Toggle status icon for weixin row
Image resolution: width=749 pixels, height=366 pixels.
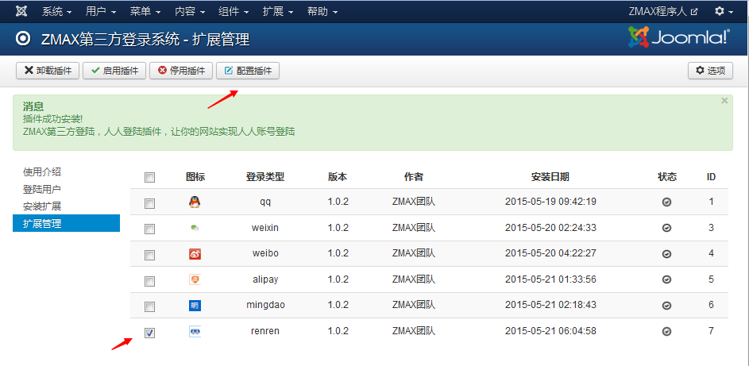(x=667, y=228)
